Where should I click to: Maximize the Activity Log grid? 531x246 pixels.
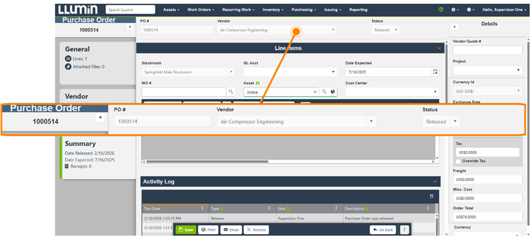432,196
